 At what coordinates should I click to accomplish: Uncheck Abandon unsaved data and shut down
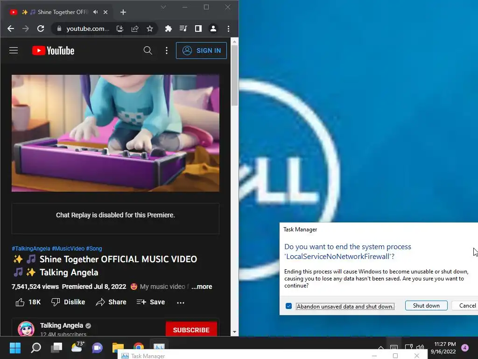288,306
